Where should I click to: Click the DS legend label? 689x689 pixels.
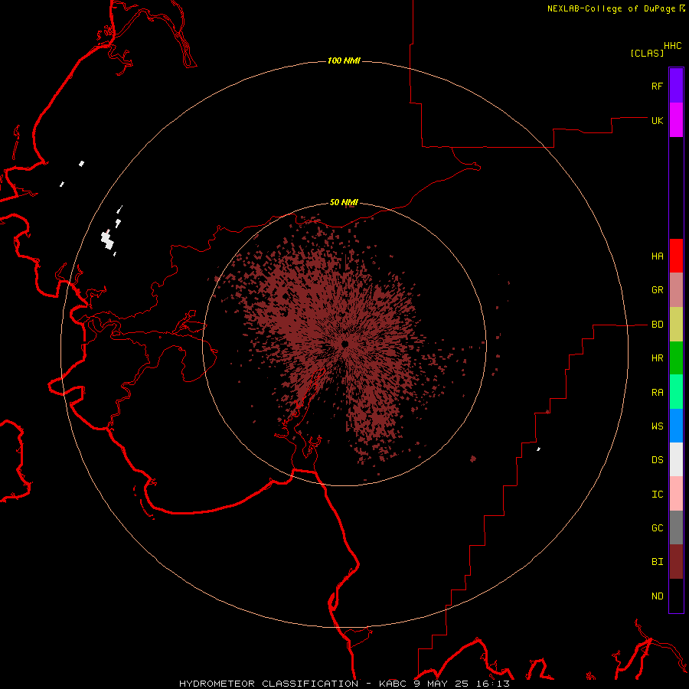pos(658,460)
